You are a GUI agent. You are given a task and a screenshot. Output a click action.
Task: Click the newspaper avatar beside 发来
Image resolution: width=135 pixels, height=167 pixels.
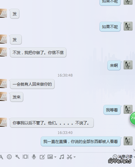coord(3,96)
